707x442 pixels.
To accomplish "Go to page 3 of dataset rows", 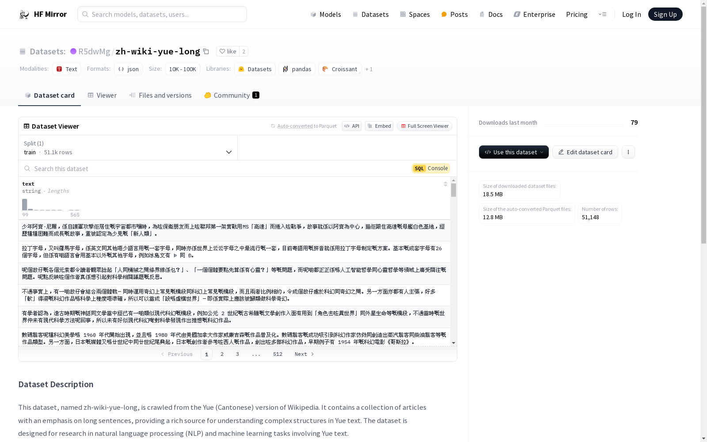I will 237,354.
